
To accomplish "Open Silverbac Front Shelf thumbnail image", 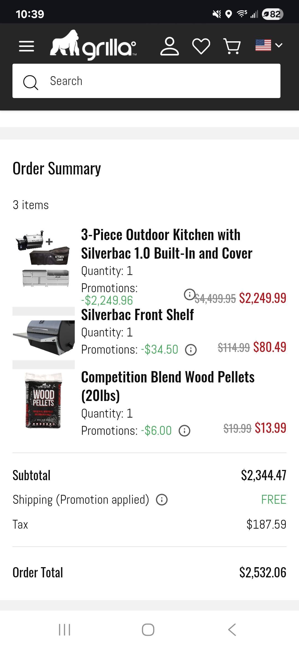I will pyautogui.click(x=43, y=338).
